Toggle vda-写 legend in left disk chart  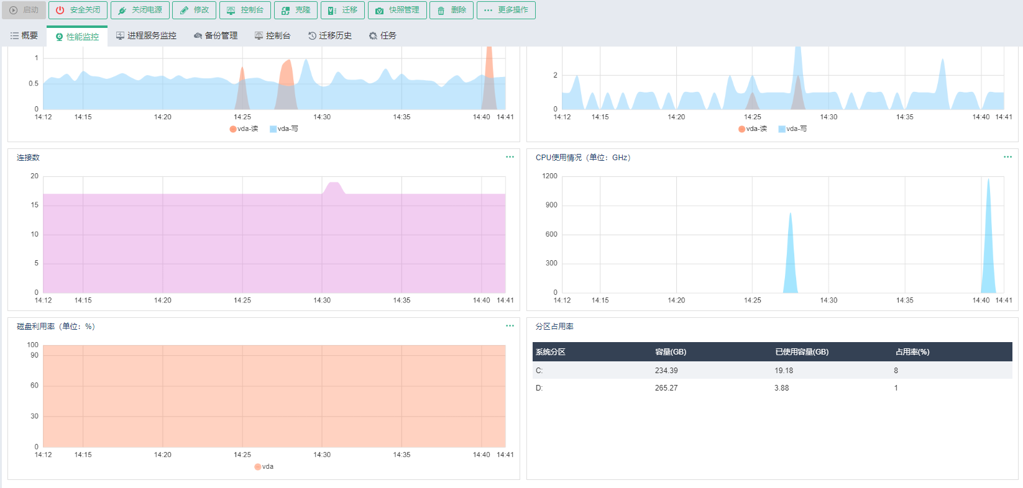point(284,129)
